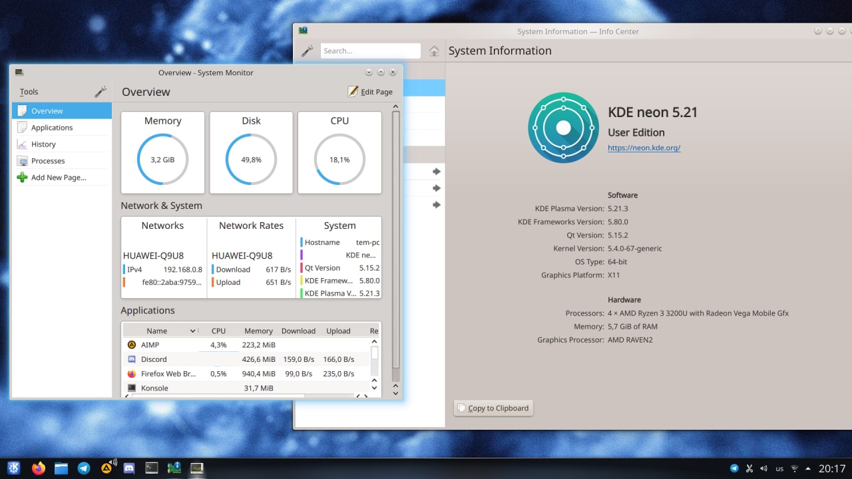Click the Memory usage circle card
The image size is (852, 479).
pos(162,152)
